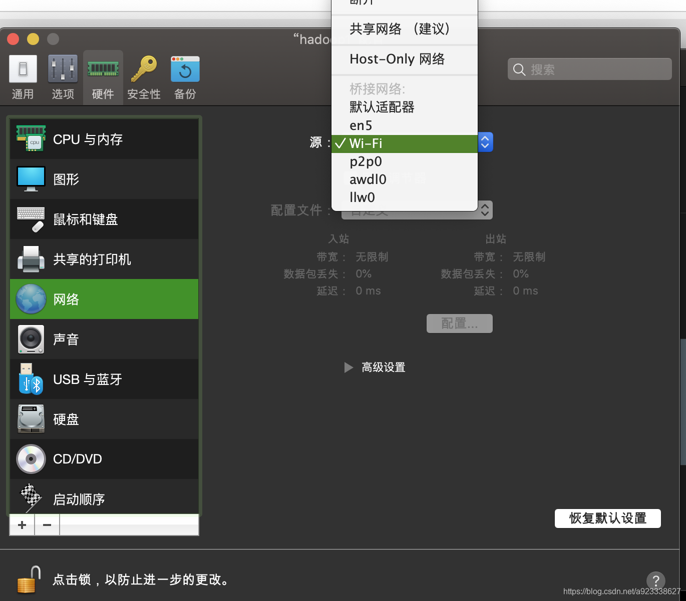The height and width of the screenshot is (601, 686).
Task: Open the 配置文件 dropdown
Action: coord(416,210)
